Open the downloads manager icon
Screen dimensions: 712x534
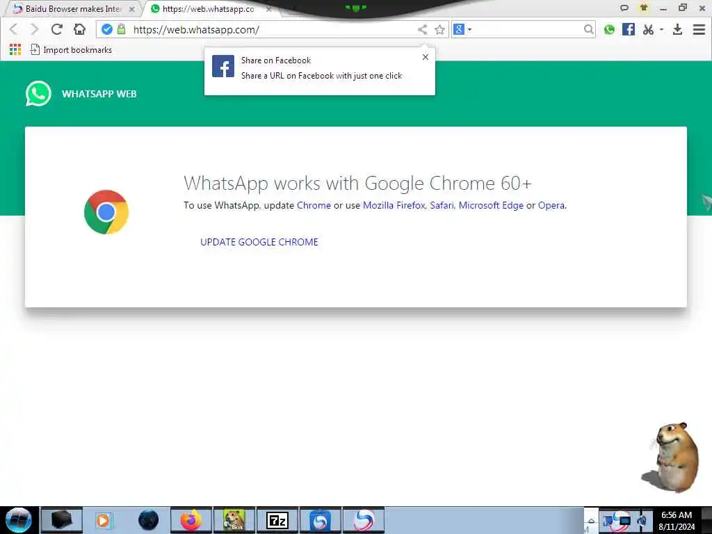677,29
